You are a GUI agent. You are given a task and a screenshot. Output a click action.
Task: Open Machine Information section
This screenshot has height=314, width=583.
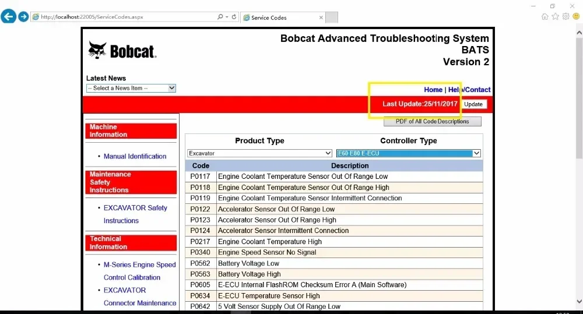click(131, 131)
